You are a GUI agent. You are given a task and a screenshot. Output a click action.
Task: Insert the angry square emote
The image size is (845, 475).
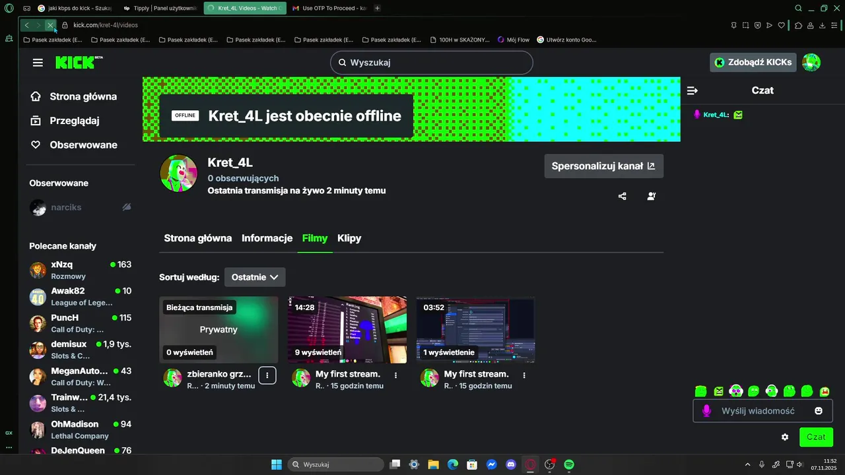718,391
